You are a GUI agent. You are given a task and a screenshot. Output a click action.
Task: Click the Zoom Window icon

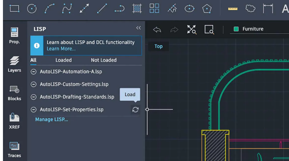click(209, 30)
